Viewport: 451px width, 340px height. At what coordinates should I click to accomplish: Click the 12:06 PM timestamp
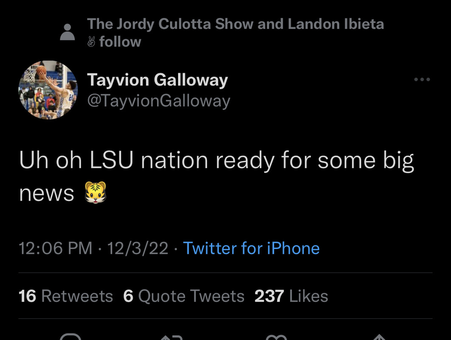55,248
